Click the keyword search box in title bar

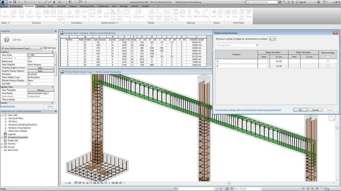click(262, 2)
